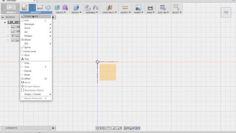The width and height of the screenshot is (236, 133).
Task: Open the INSPECT dropdown menu
Action: point(125,13)
